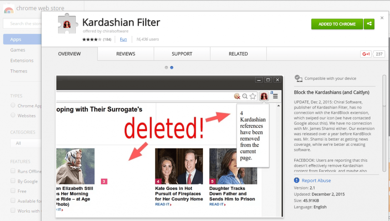Viewport: 390px width, 221px height.
Task: Click the Daughter Tracks Down Father thumbnail
Action: tap(233, 166)
